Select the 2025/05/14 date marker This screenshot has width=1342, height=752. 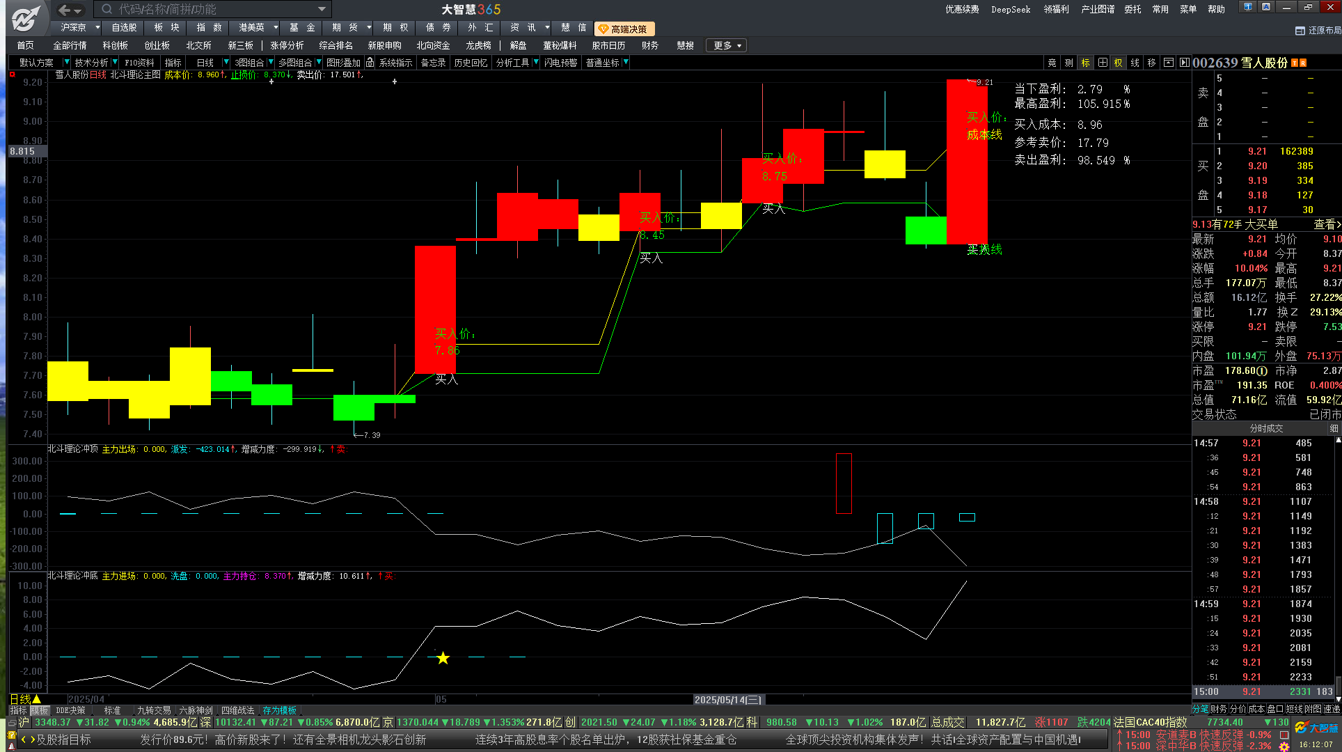(x=727, y=700)
